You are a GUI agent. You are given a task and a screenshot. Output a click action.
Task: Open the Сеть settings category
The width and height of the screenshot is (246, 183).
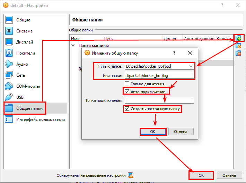tap(35, 75)
